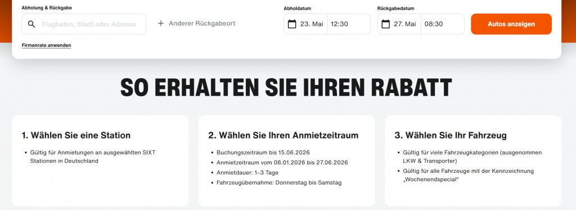
Task: Open the return time 08:30 selector
Action: [x=443, y=24]
